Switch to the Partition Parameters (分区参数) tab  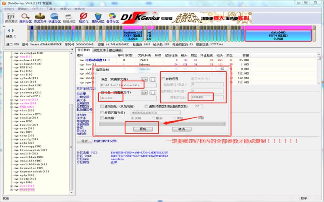click(84, 50)
